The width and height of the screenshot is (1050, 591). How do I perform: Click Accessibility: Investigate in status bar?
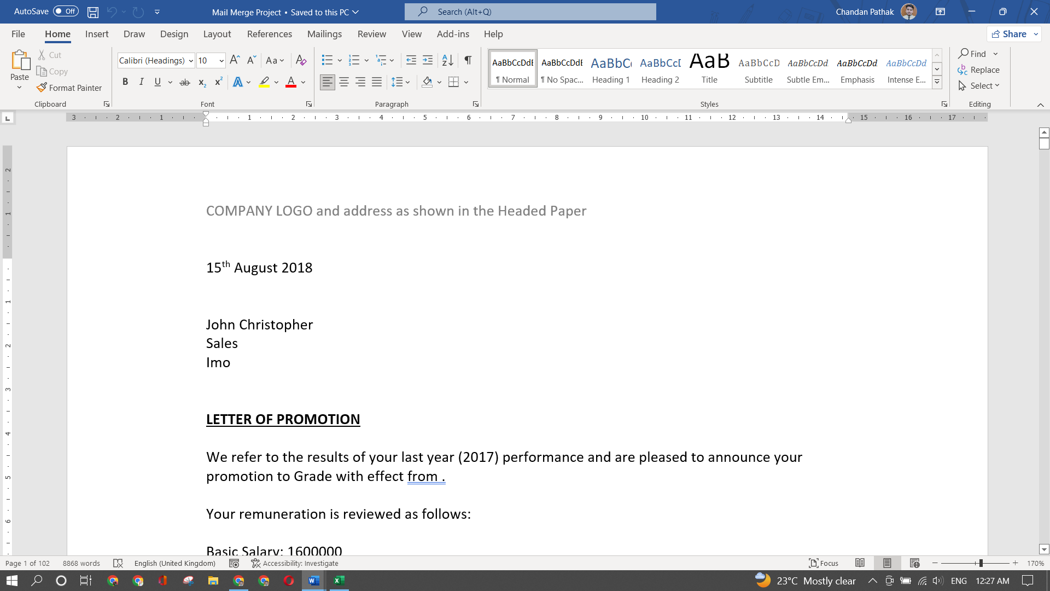295,563
